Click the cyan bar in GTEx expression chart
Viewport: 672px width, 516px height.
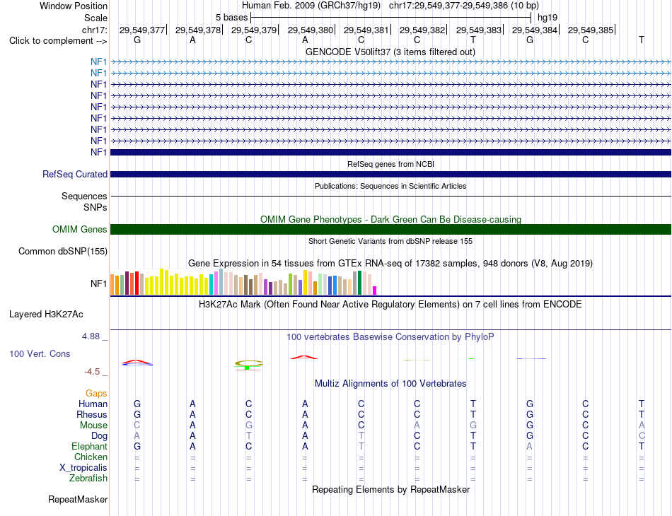pyautogui.click(x=212, y=284)
